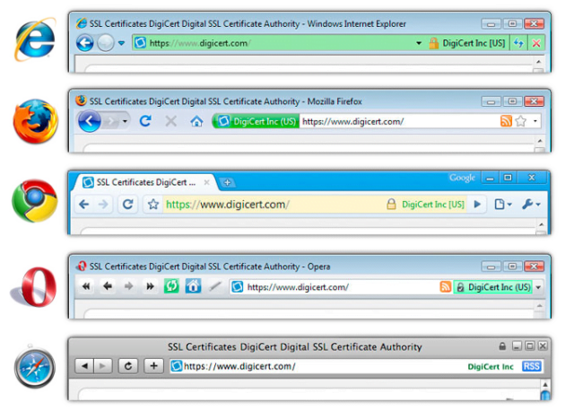Click Opera address field URL
This screenshot has height=411, width=565.
coord(298,287)
